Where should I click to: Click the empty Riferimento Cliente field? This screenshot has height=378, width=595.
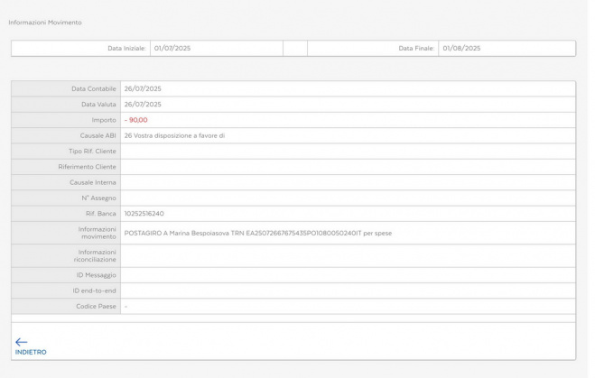(348, 166)
